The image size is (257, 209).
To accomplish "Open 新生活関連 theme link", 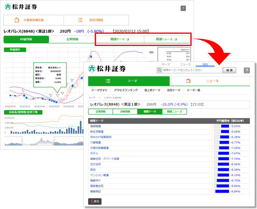I will 97,132.
